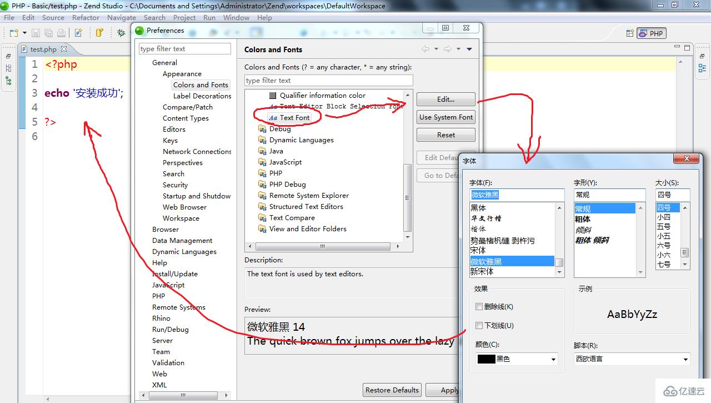Viewport: 711px width, 403px height.
Task: Toggle the 删除线(K) strikeout checkbox
Action: tap(479, 306)
